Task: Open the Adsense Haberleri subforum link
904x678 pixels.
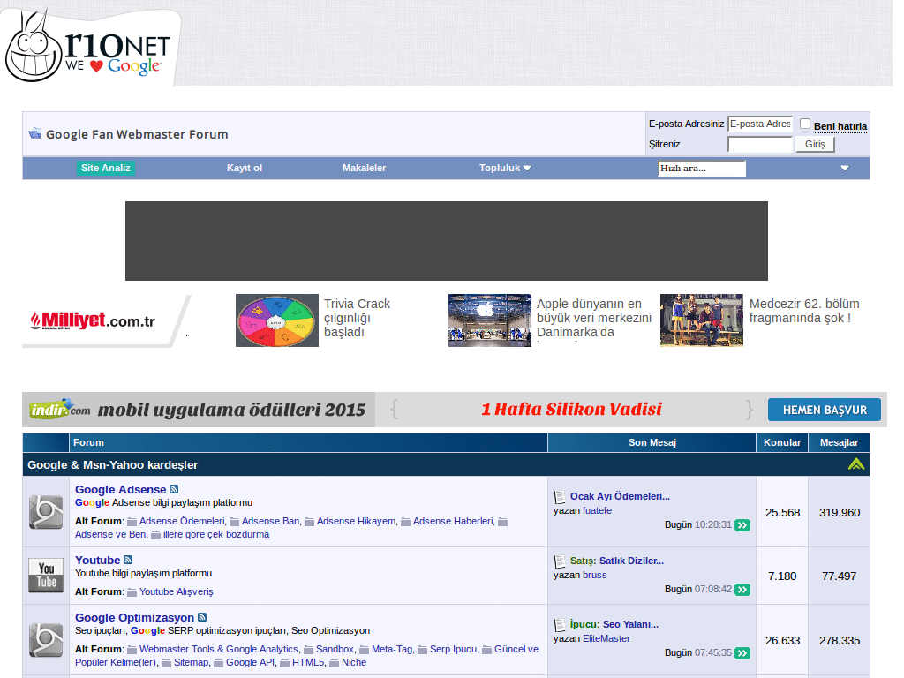Action: pos(453,521)
